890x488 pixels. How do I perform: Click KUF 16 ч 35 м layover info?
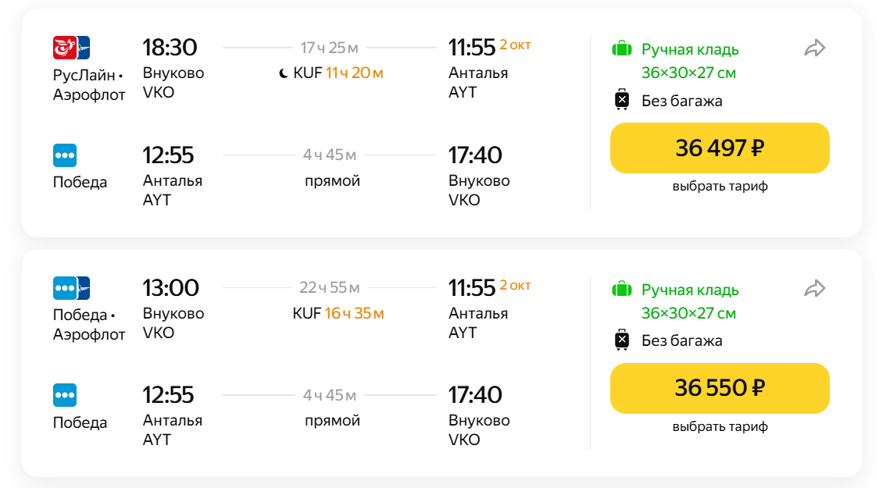338,314
